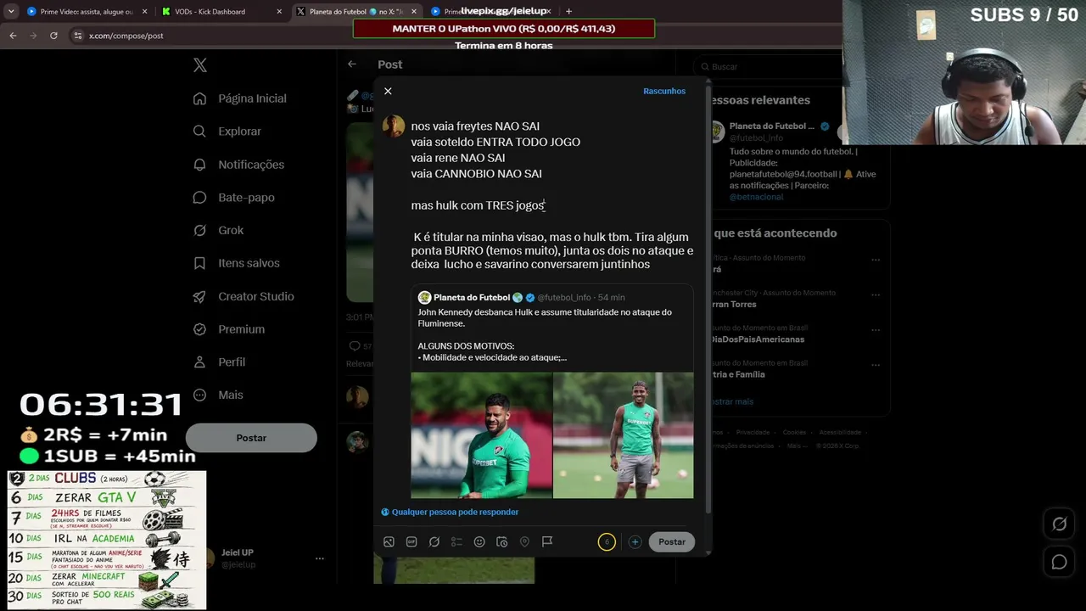Click the flag icon in composer toolbar
Viewport: 1086px width, 611px height.
coord(547,541)
